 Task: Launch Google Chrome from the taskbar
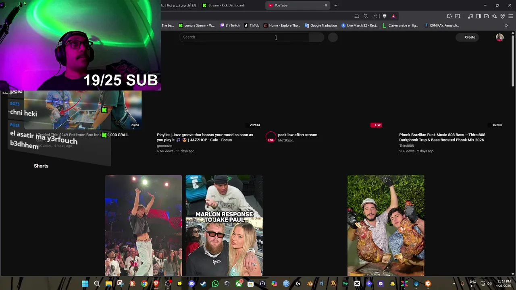pos(144,284)
